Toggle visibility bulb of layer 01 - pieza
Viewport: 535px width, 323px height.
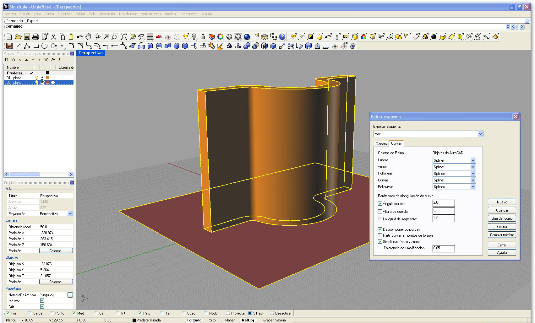tap(37, 78)
